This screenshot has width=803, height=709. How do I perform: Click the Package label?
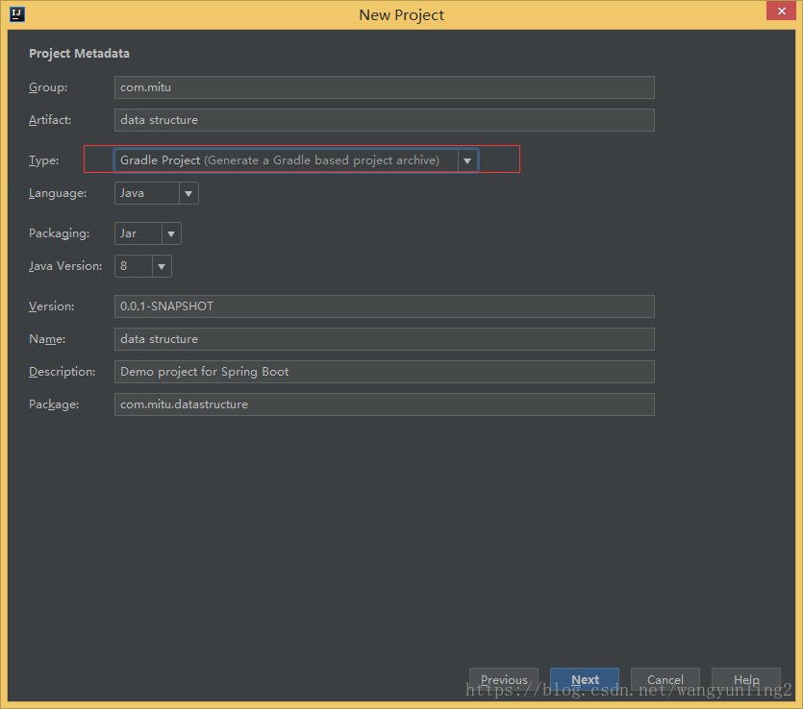click(x=54, y=404)
